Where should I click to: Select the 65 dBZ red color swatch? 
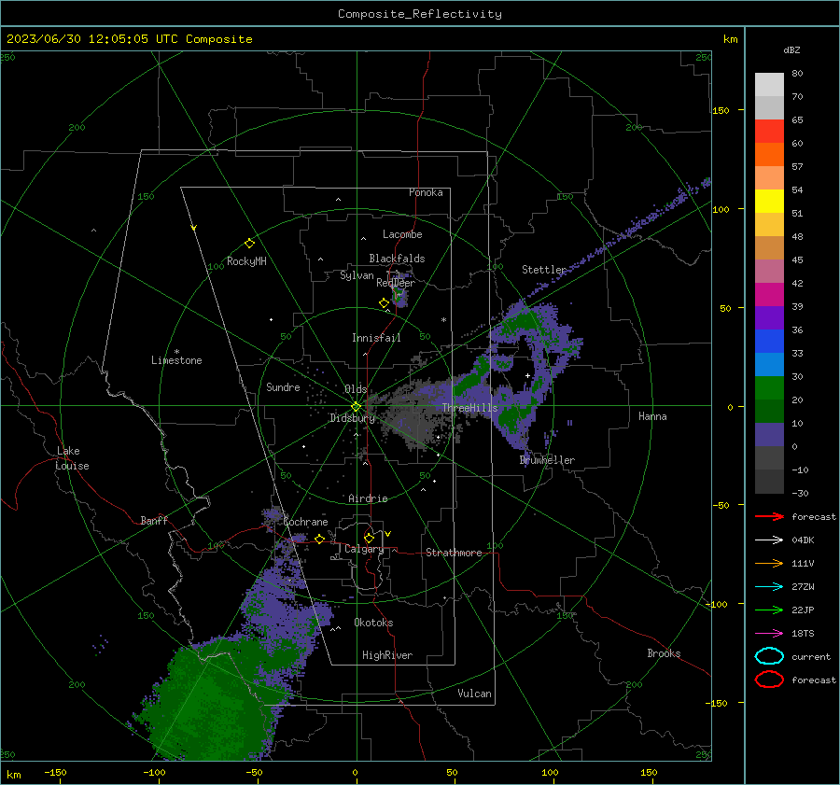(769, 131)
